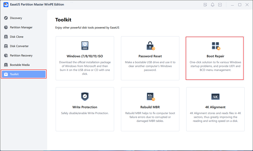Open the notifications bell
253x151 pixels.
[213, 5]
